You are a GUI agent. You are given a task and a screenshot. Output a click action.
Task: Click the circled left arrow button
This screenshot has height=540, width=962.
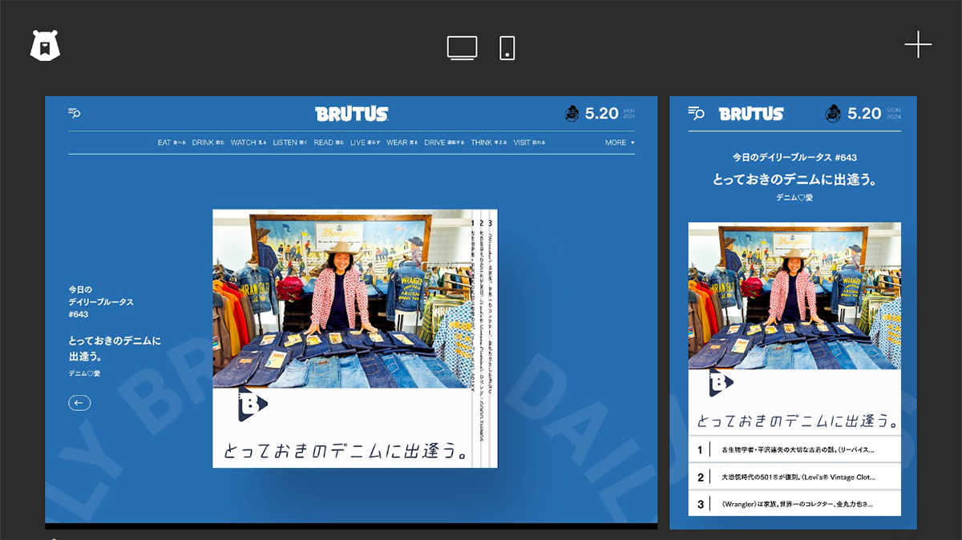tap(79, 403)
